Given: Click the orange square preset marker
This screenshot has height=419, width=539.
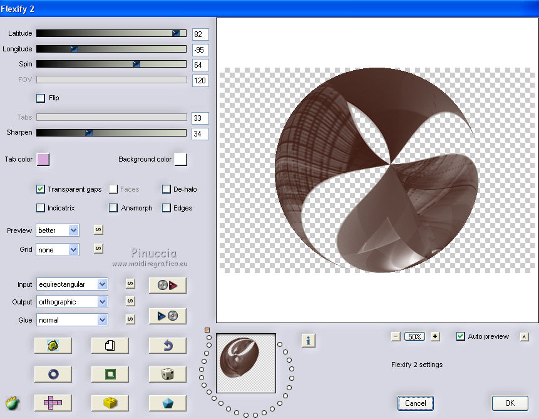Looking at the screenshot, I should tap(207, 330).
